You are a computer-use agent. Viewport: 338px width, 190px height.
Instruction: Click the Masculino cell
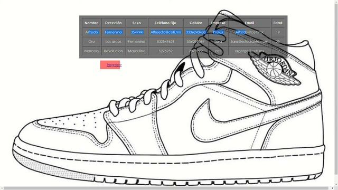137,51
